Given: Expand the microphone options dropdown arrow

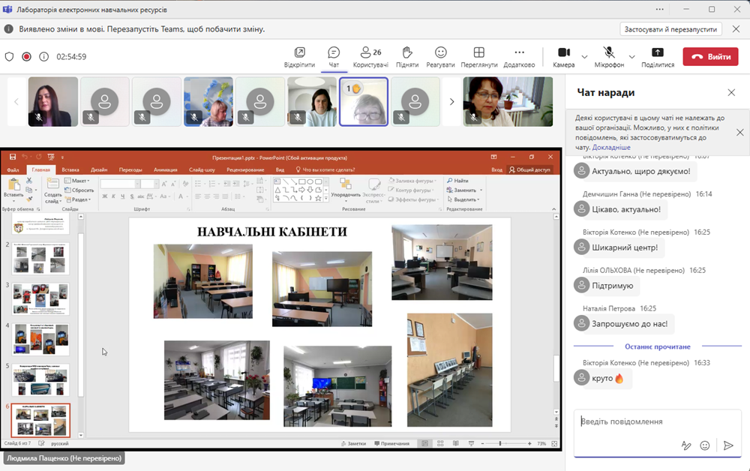Looking at the screenshot, I should coord(631,56).
